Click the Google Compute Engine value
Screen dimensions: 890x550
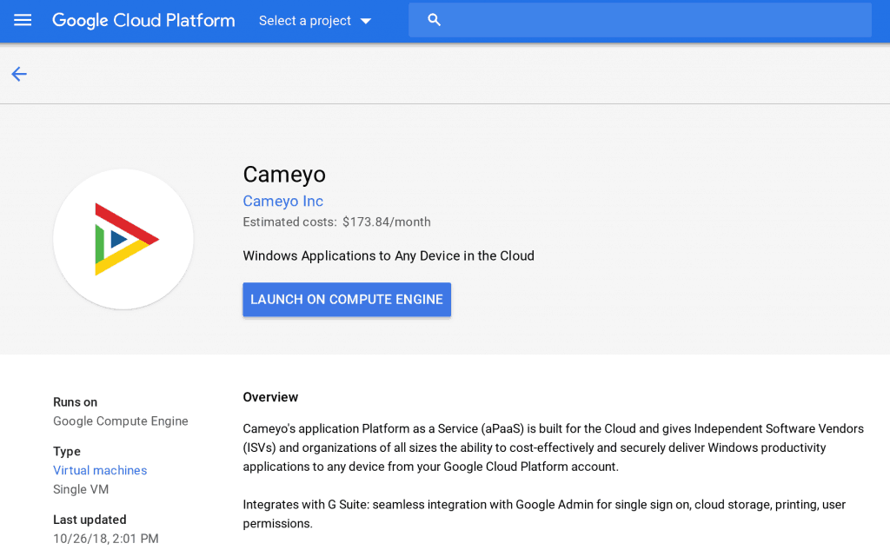120,421
